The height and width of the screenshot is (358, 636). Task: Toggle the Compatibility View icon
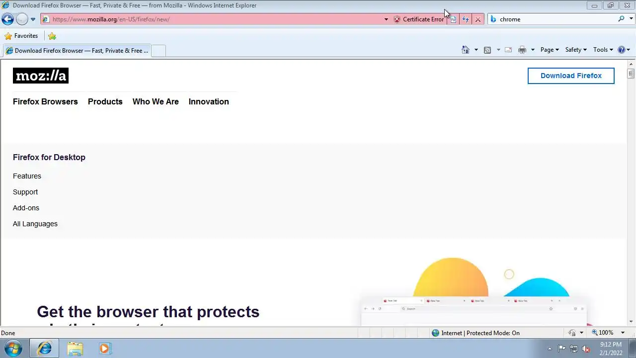[453, 19]
